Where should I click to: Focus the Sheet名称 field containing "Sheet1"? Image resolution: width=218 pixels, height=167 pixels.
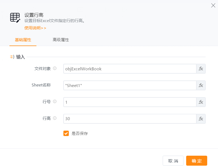130,85
